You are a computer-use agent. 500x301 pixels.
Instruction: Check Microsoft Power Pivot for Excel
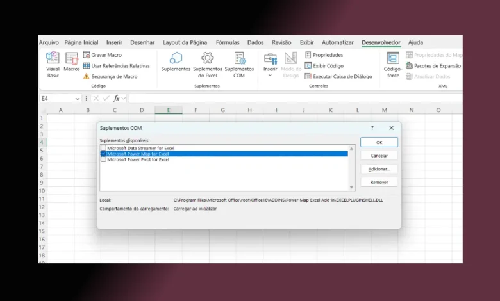[103, 159]
